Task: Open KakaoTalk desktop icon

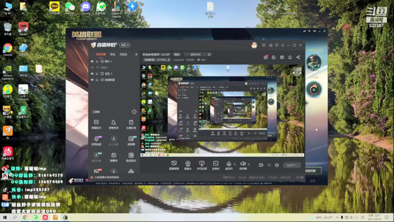Action: tap(54, 8)
